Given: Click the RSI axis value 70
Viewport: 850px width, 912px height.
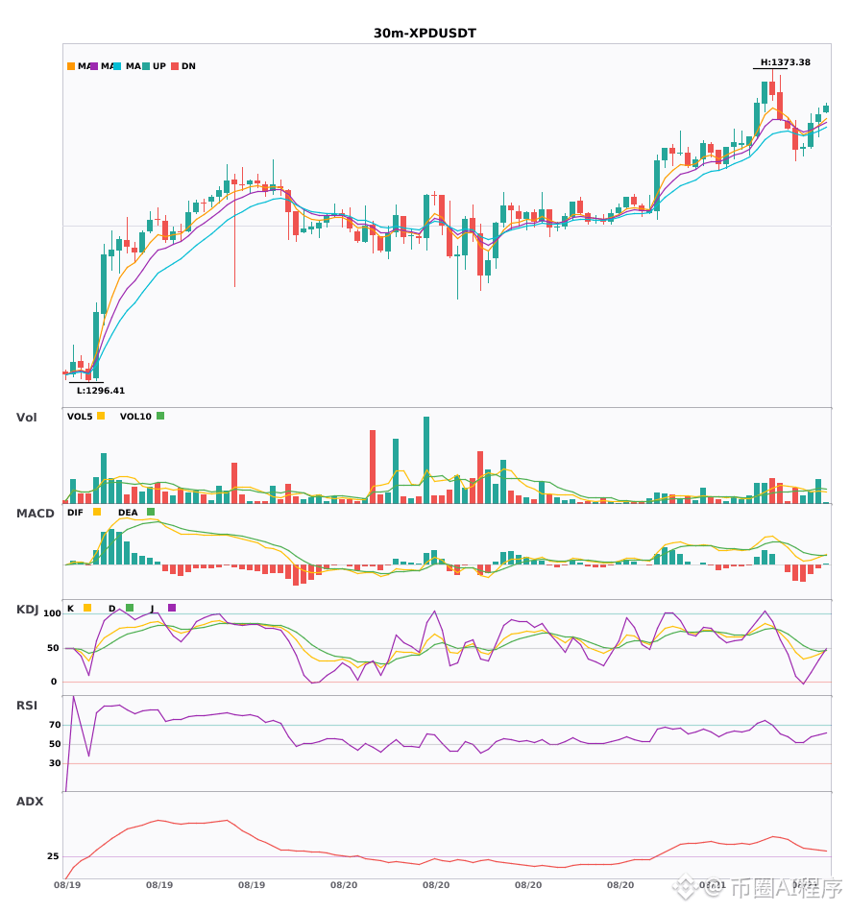Looking at the screenshot, I should (x=56, y=725).
